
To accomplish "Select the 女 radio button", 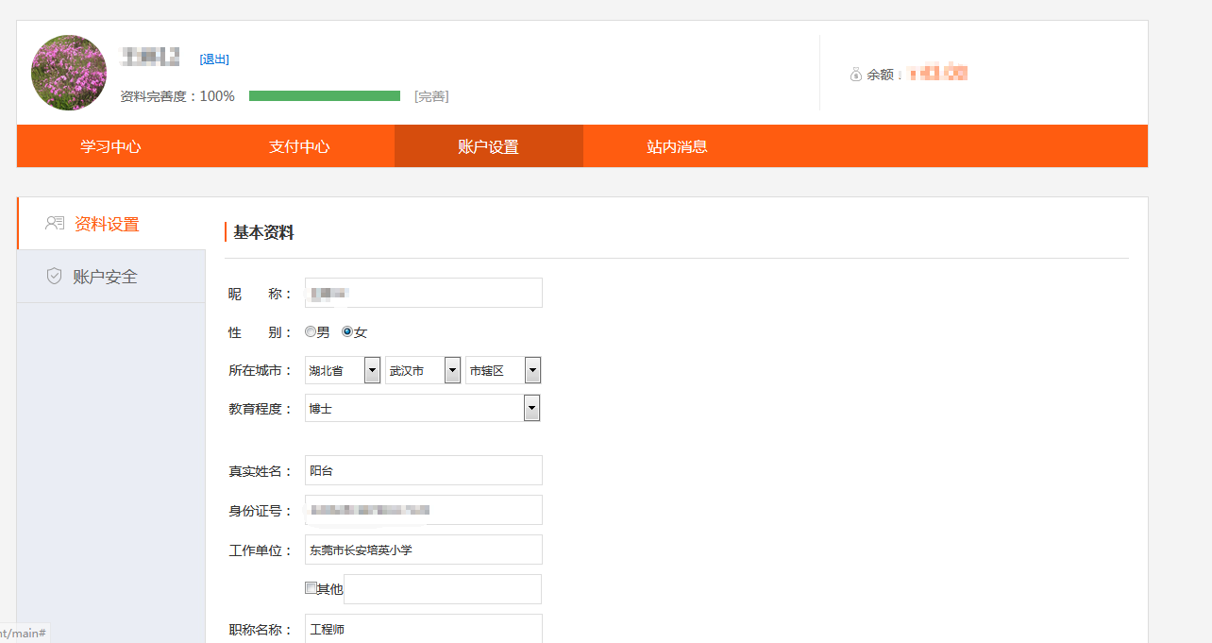I will pos(347,332).
